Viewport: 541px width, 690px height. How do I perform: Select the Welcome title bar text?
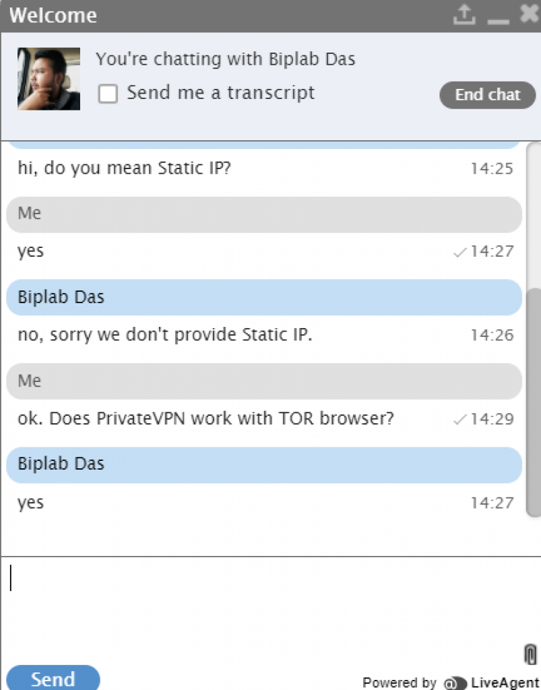(53, 15)
